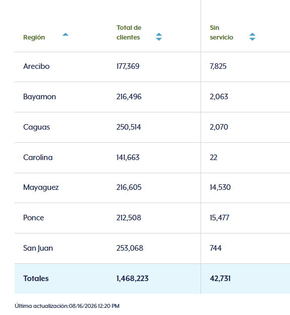Click total without service value 42,731
This screenshot has width=290, height=315.
(x=220, y=279)
